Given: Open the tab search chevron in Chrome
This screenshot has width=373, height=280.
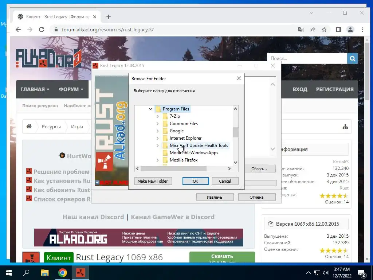Looking at the screenshot, I should click(x=311, y=13).
